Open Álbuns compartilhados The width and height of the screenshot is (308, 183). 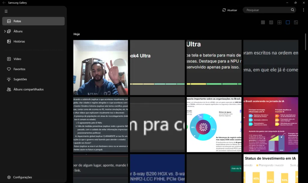click(x=28, y=90)
